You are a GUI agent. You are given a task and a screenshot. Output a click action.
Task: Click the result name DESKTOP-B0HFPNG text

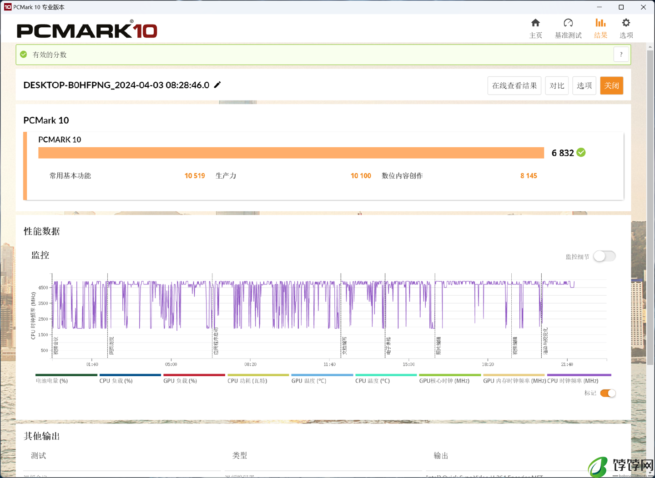pyautogui.click(x=116, y=85)
